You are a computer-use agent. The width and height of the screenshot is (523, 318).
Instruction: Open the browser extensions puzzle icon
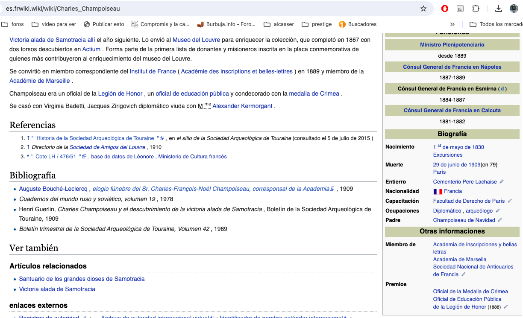(476, 9)
